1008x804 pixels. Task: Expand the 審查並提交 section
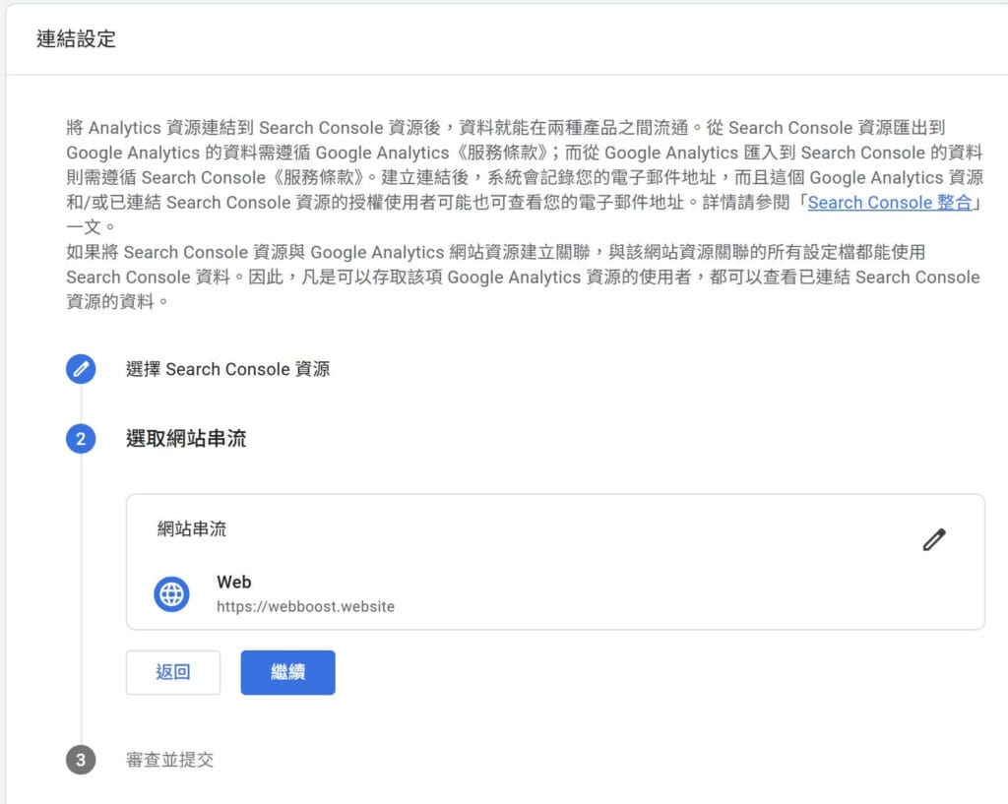[170, 760]
